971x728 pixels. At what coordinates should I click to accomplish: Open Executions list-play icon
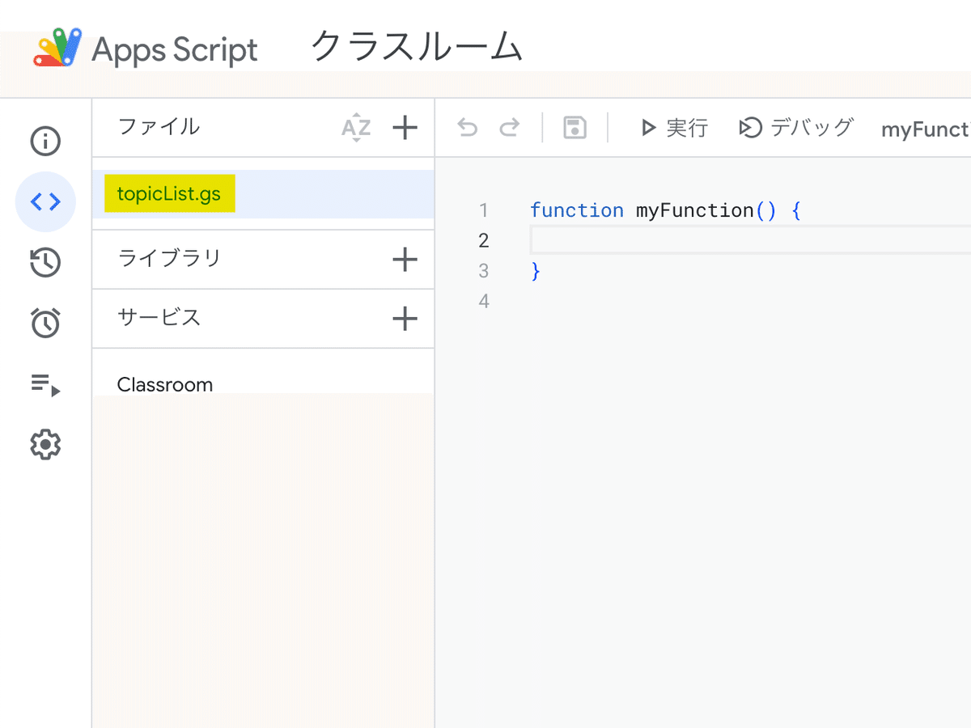coord(45,384)
